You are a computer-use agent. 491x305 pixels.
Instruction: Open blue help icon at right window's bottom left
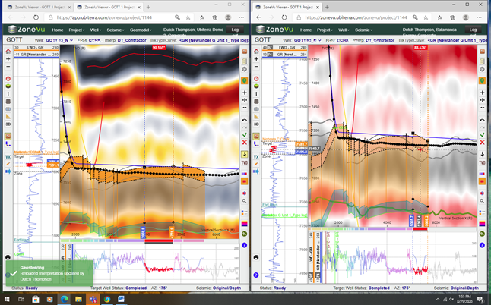[x=256, y=275]
